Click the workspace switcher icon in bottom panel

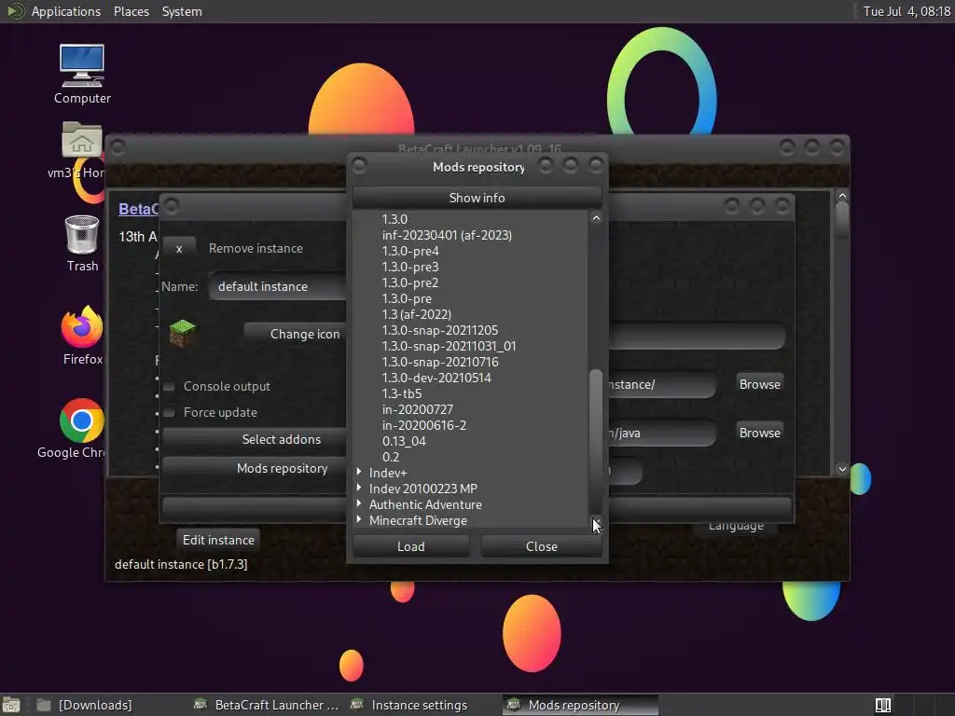[x=882, y=705]
